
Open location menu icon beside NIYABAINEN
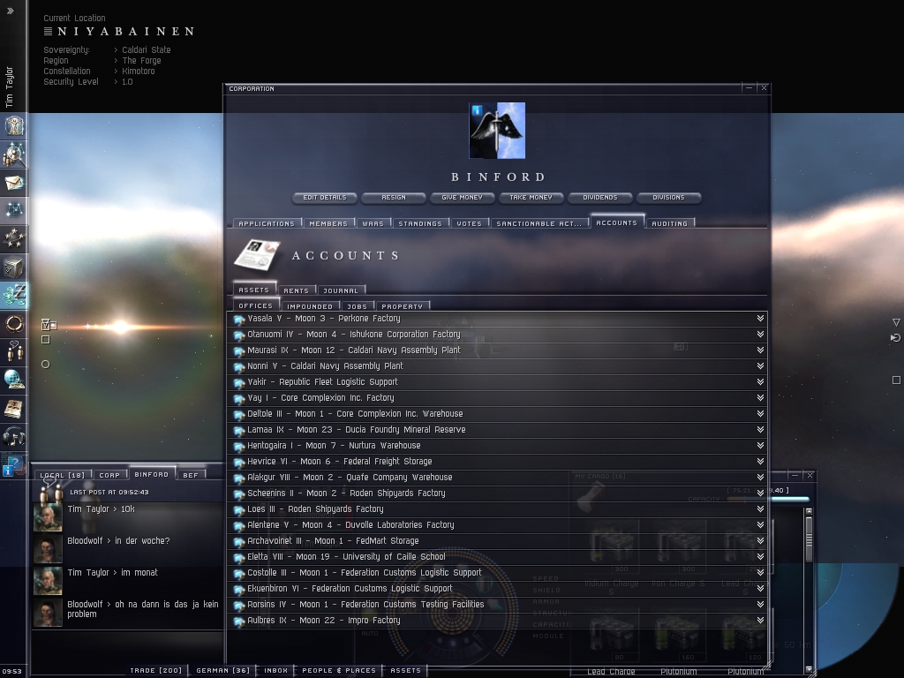(x=48, y=31)
